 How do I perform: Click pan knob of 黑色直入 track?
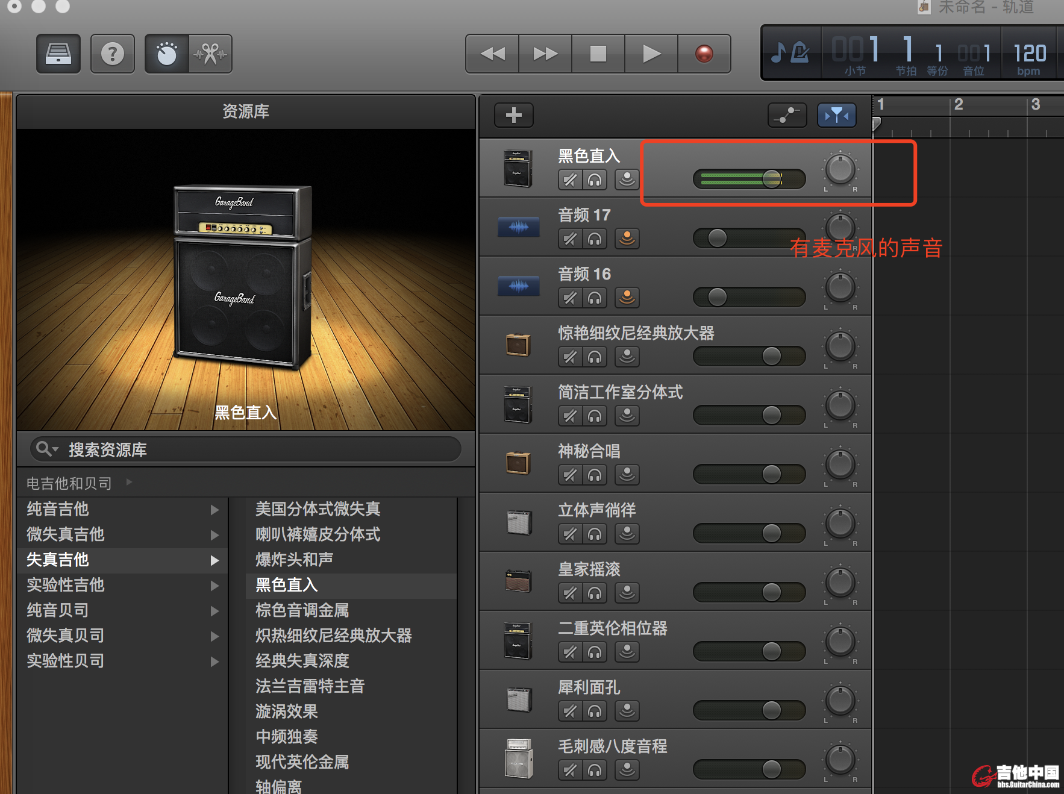coord(840,169)
